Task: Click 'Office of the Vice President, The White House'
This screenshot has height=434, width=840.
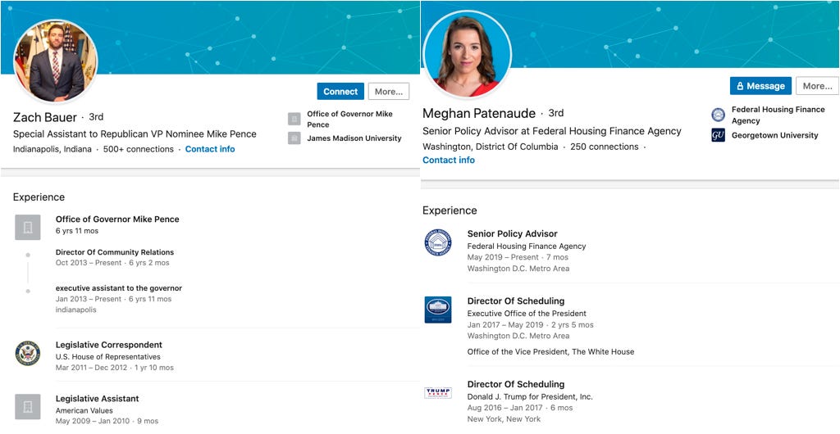Action: click(x=550, y=351)
